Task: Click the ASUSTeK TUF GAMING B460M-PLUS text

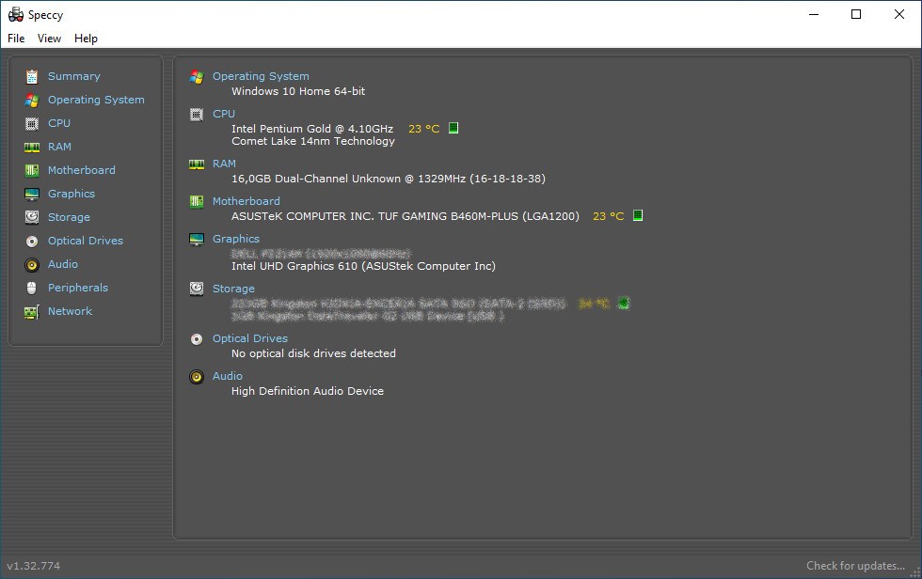Action: (405, 216)
